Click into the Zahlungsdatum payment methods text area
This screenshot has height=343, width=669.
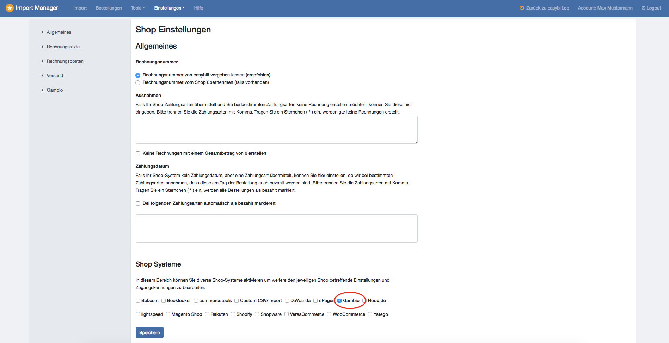pos(277,228)
